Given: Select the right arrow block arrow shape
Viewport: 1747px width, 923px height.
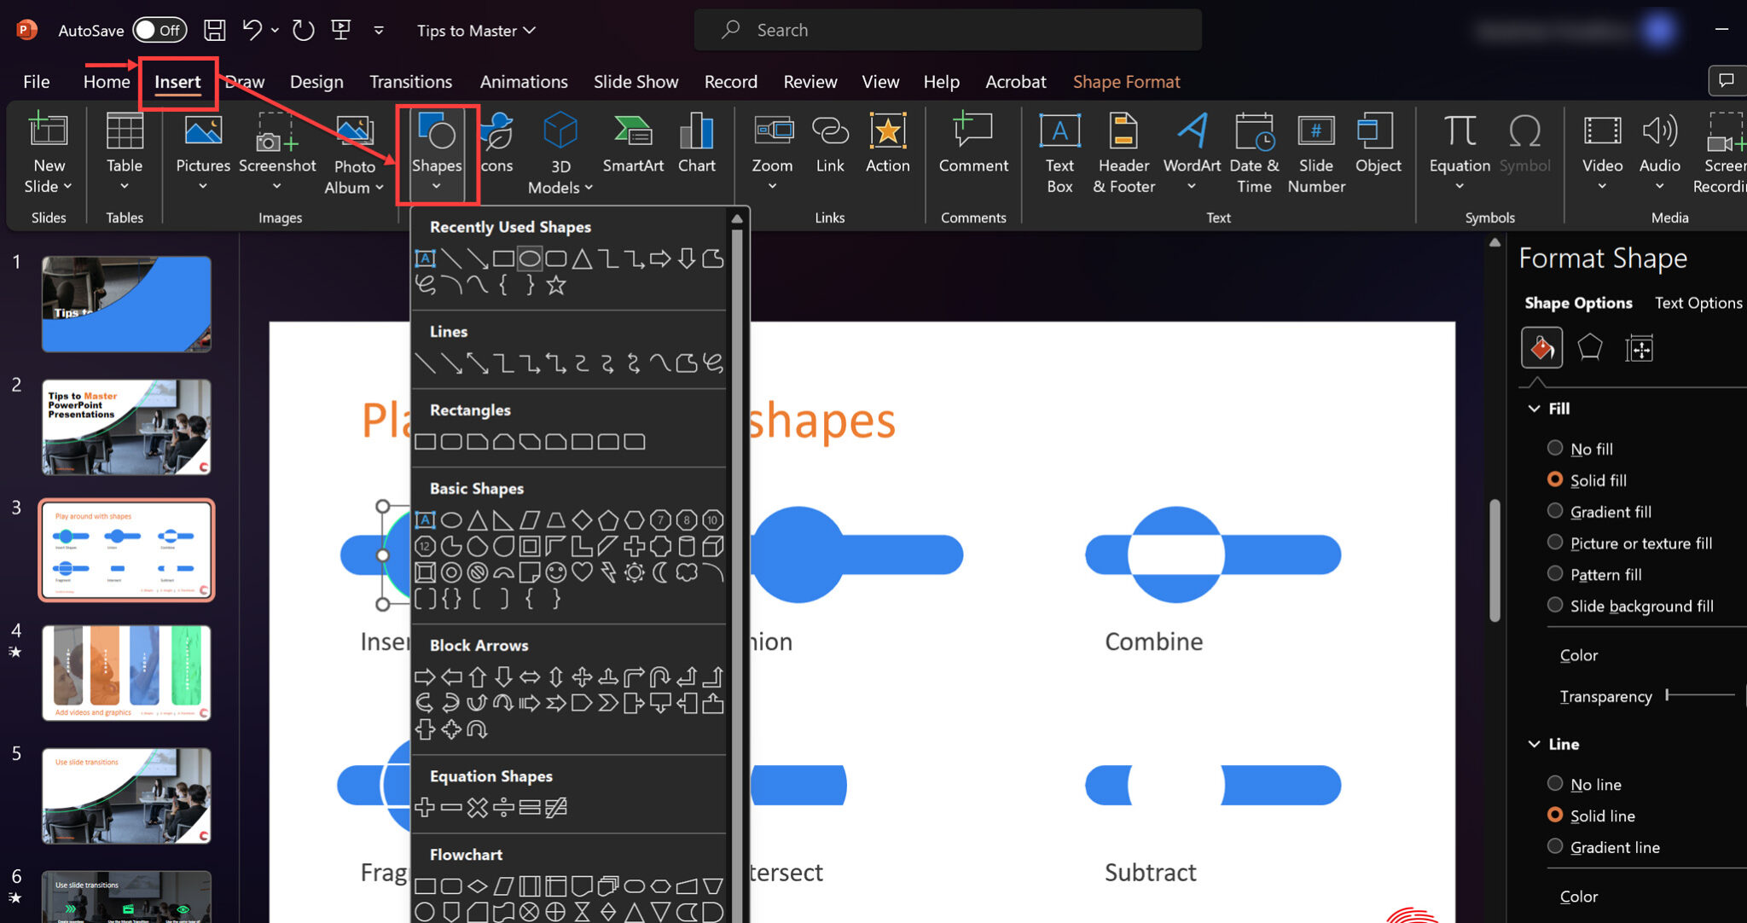Looking at the screenshot, I should coord(425,677).
